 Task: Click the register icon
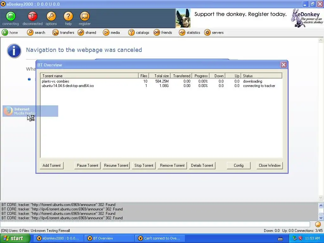(x=84, y=16)
